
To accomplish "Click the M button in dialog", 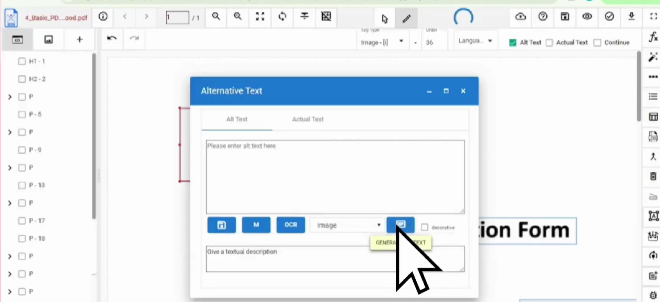I will tap(256, 225).
